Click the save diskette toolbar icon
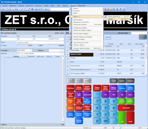The image size is (148, 129). (x=16, y=9)
